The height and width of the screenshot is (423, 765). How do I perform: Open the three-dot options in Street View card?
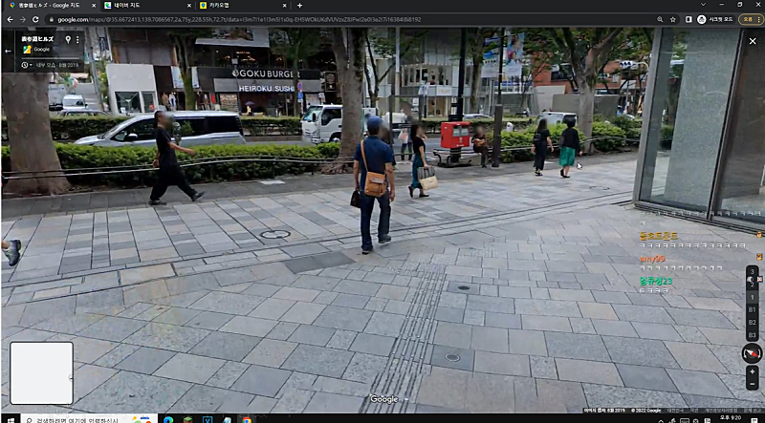78,40
